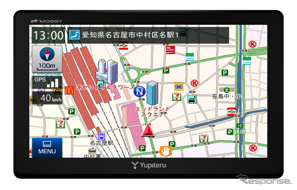Select the green 文 school icon
This screenshot has width=297, height=190.
coord(227,90)
